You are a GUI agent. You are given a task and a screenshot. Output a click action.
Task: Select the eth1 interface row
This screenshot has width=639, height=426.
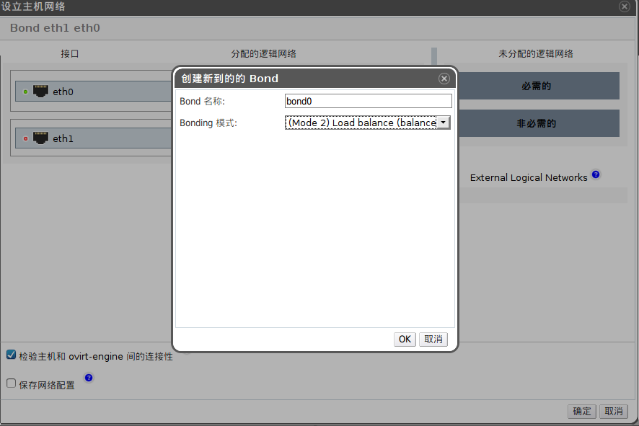tap(94, 138)
